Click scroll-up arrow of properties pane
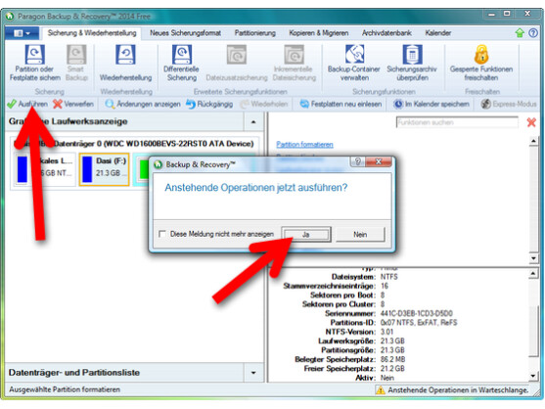Viewport: 545px width, 409px height. click(533, 274)
